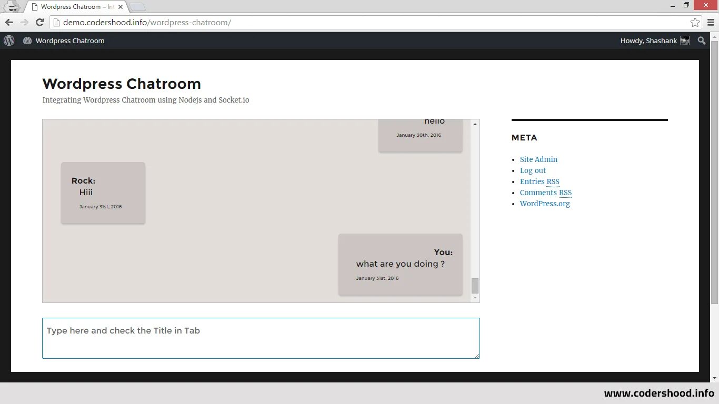Click Rock's "Hiii" message text
The width and height of the screenshot is (719, 404).
pyautogui.click(x=86, y=193)
